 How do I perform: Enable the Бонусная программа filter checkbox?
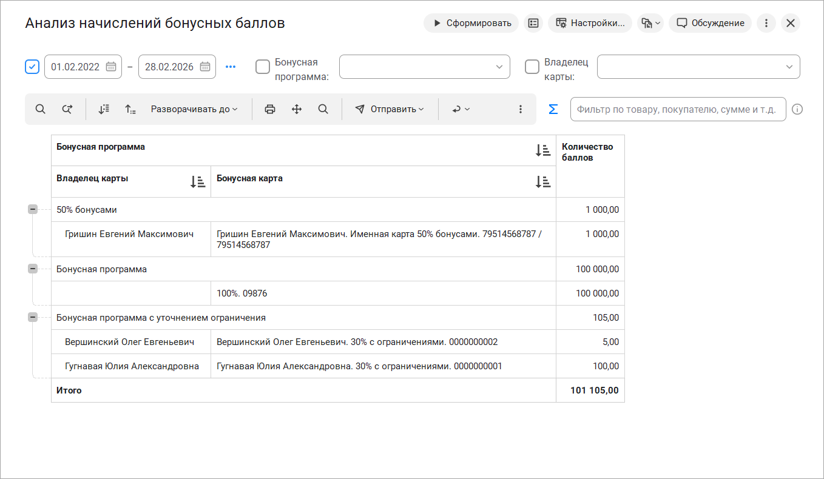pos(263,67)
